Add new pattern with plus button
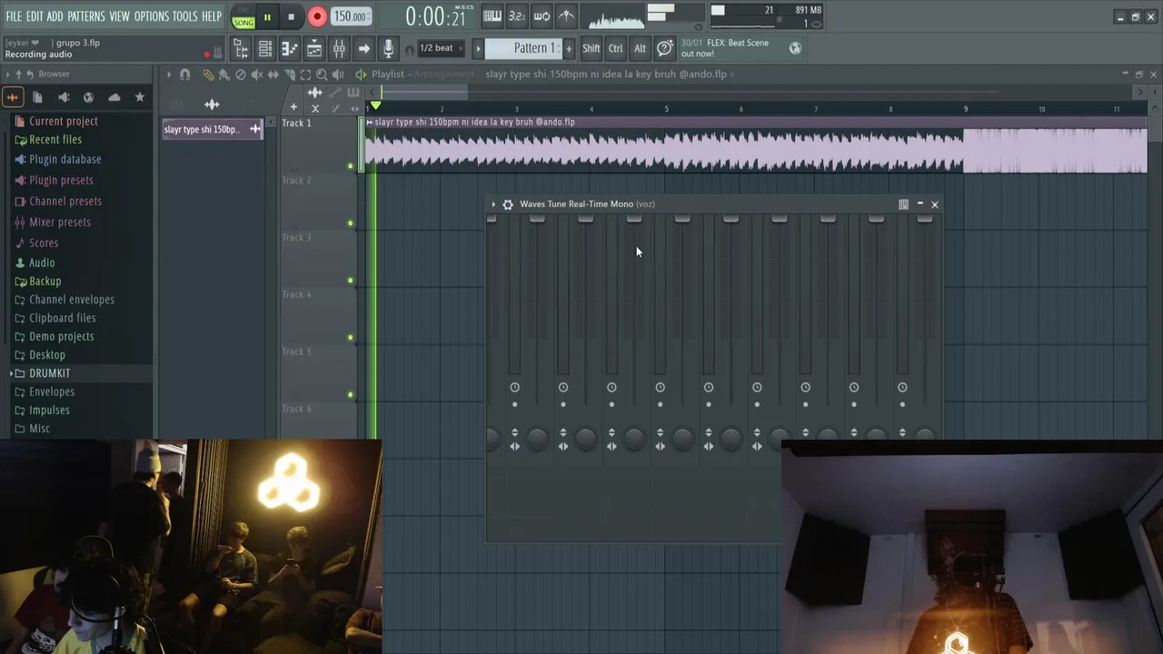The image size is (1163, 654). pyautogui.click(x=569, y=48)
